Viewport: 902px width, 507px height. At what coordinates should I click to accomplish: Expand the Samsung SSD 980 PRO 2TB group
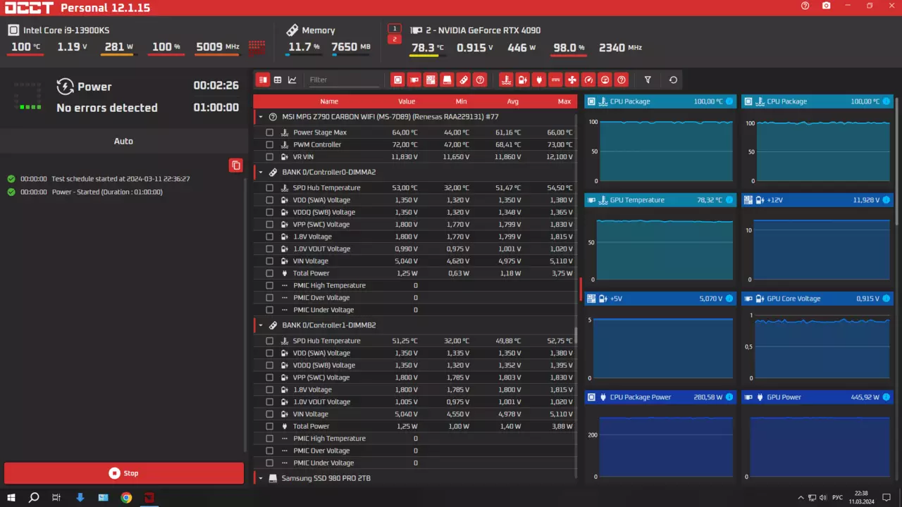click(261, 478)
